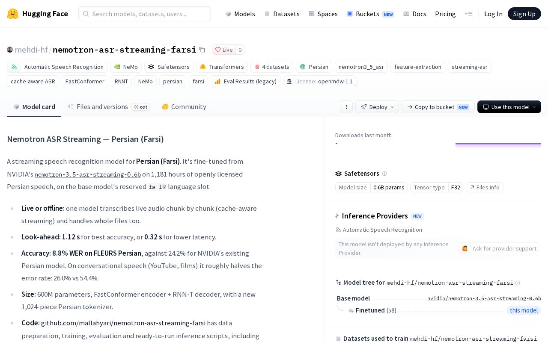Click the heart Like button
This screenshot has height=342, width=548.
(x=223, y=50)
